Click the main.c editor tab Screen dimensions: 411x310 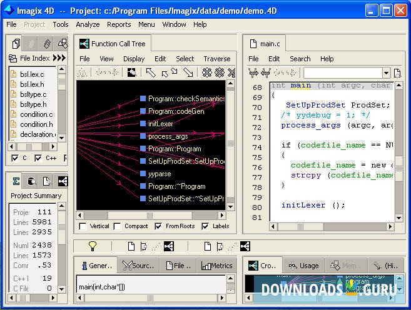coord(265,44)
